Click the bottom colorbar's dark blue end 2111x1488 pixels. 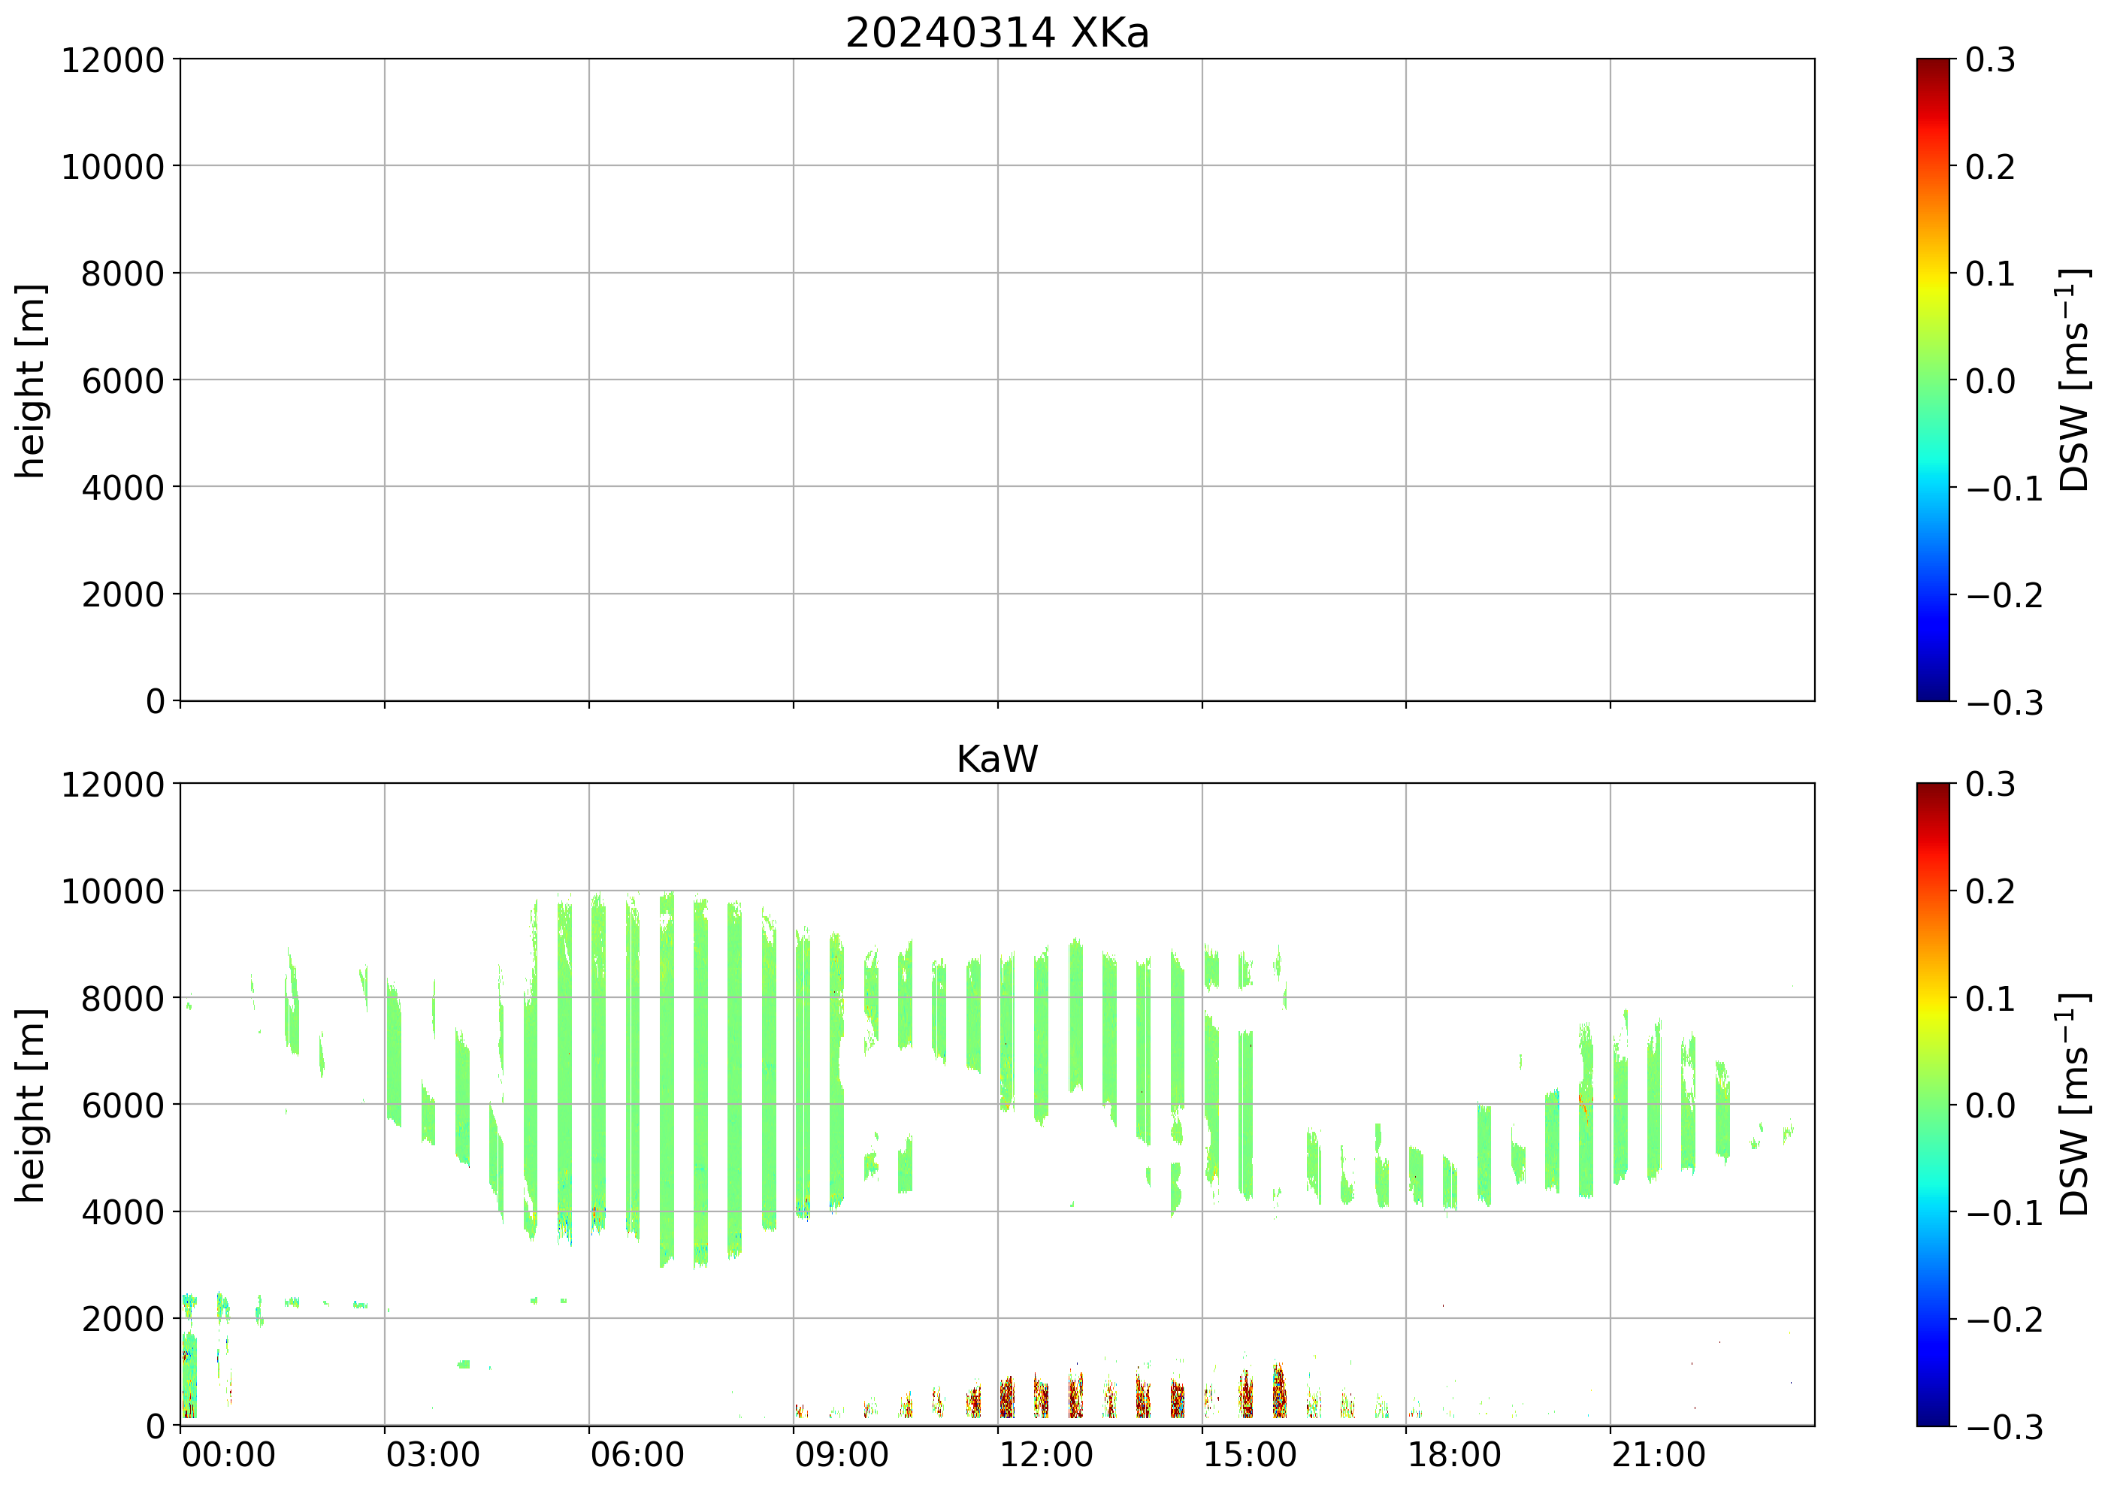pyautogui.click(x=1933, y=1407)
